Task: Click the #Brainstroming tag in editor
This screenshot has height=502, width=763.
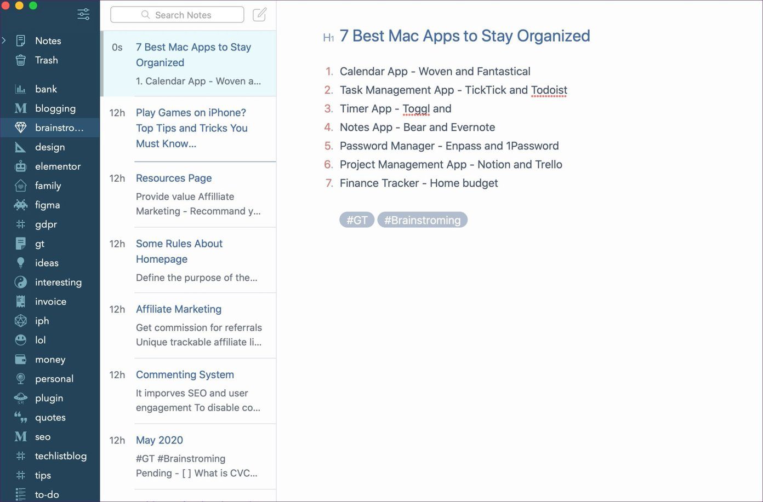Action: tap(422, 220)
